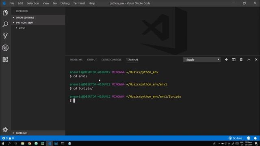Image resolution: width=260 pixels, height=146 pixels.
Task: Open the Terminal menu
Action: point(79,3)
